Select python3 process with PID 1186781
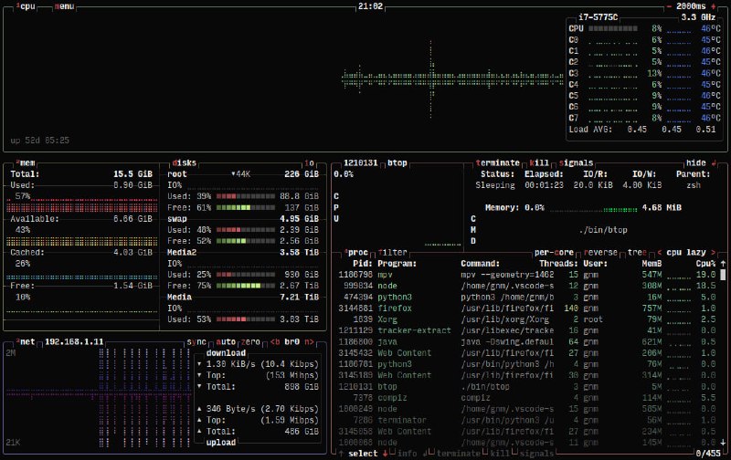 tap(527, 364)
